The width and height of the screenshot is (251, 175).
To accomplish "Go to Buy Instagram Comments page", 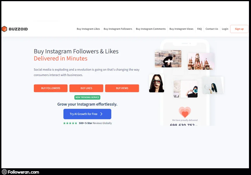I will pos(151,29).
